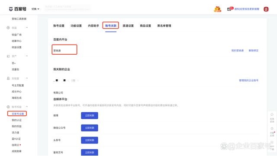Screen dimensions: 277x160
Task: Click the 营销通 platform entry
Action: [57, 50]
